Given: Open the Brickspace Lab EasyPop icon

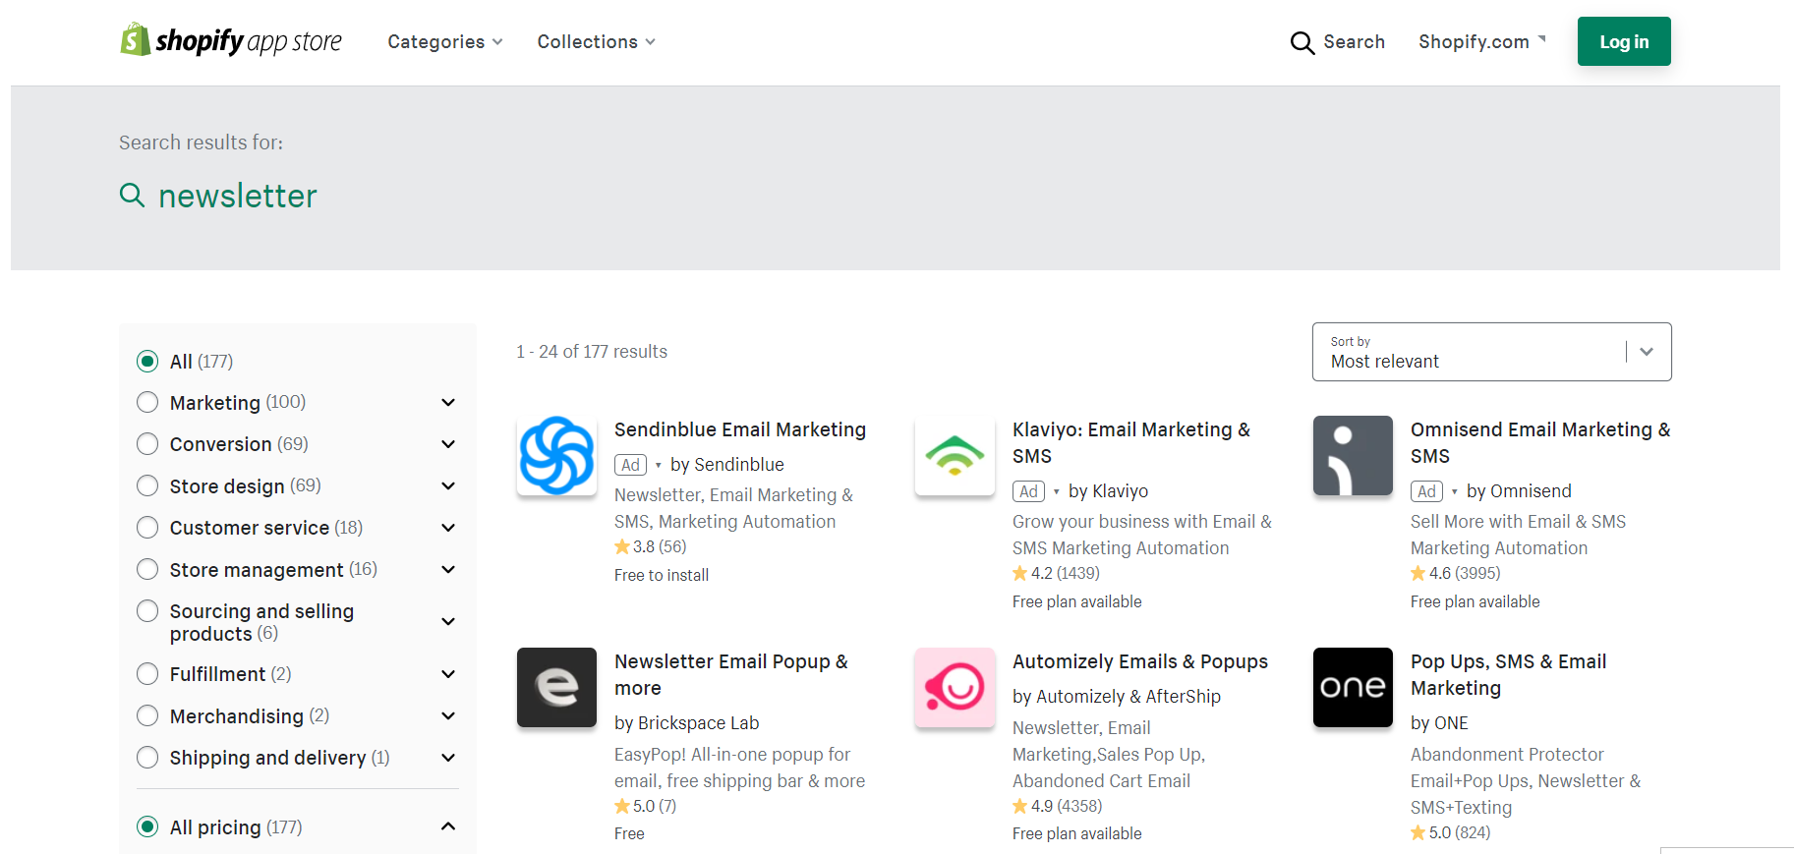Looking at the screenshot, I should point(556,687).
